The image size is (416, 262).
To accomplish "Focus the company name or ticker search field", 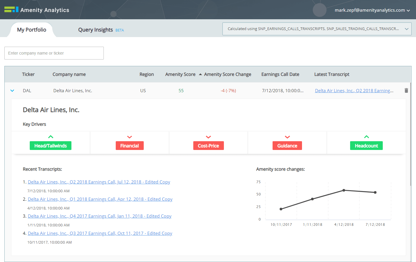I will (x=54, y=53).
